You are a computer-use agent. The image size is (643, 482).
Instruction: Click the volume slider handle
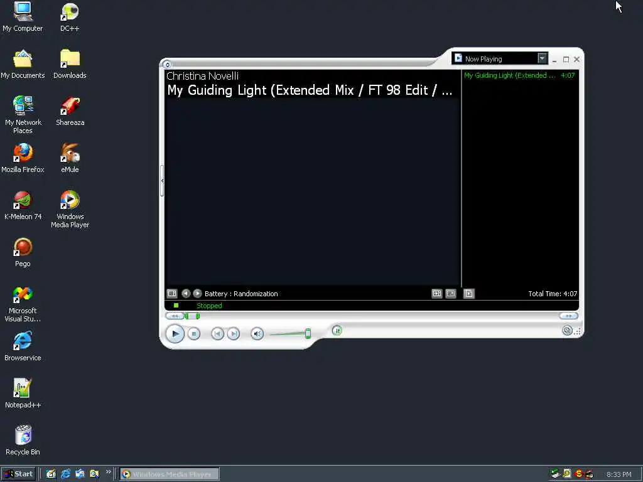click(308, 333)
